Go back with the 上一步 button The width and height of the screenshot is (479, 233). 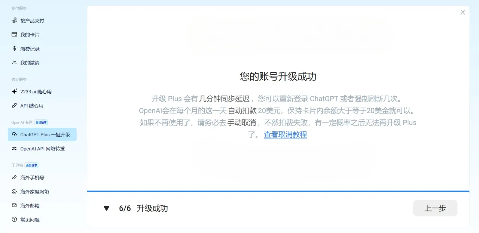(435, 208)
